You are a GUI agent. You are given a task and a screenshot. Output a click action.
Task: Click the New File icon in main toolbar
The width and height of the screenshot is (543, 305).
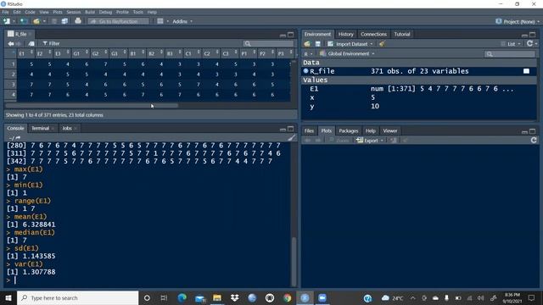tap(6, 21)
